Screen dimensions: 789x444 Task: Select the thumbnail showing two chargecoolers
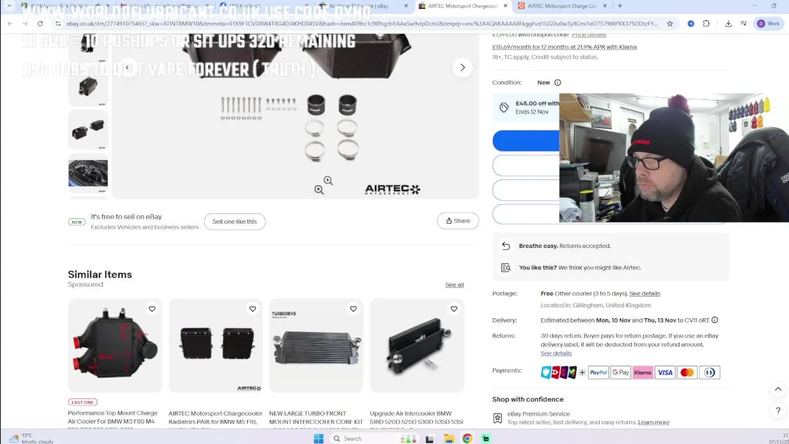tap(88, 129)
